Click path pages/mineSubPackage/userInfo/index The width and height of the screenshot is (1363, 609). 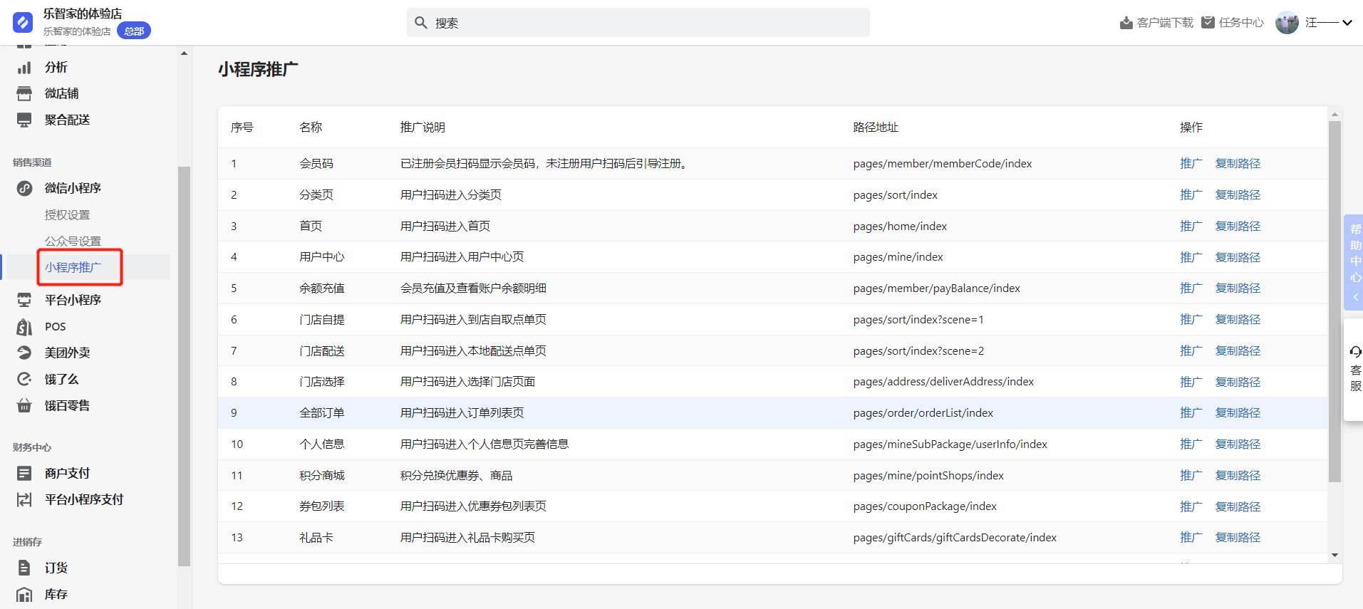[x=950, y=444]
